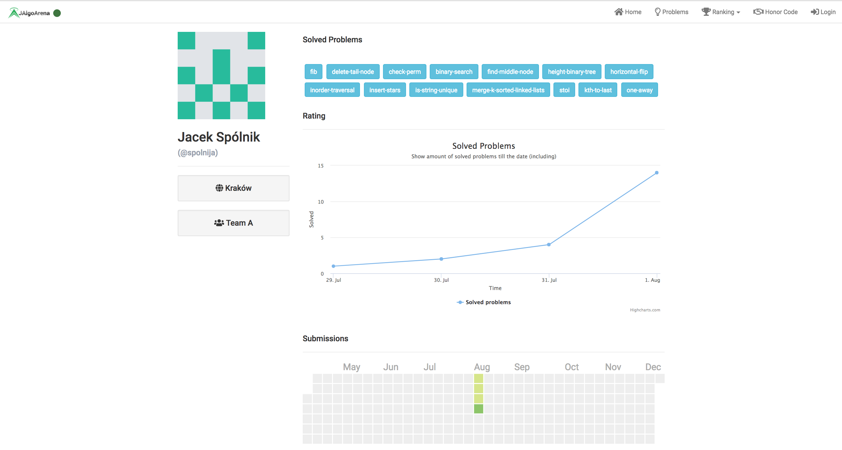This screenshot has width=842, height=450.
Task: Expand the Ranking dropdown caret
Action: click(738, 12)
